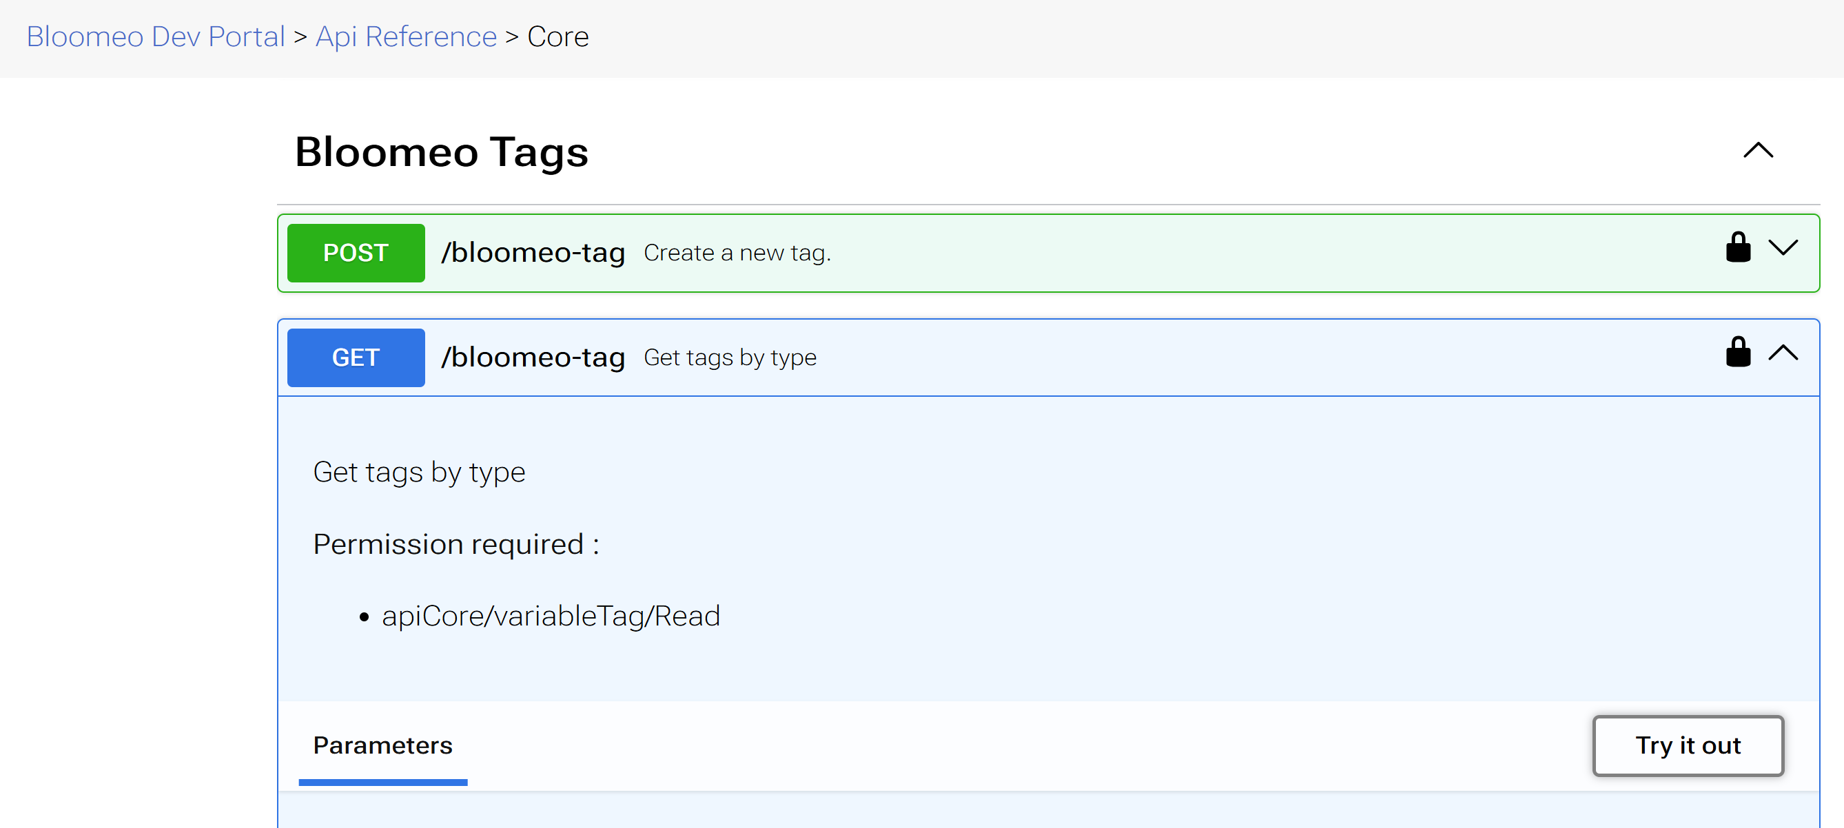Collapse the GET /bloomeo-tag row chevron
This screenshot has height=828, width=1844.
point(1783,353)
